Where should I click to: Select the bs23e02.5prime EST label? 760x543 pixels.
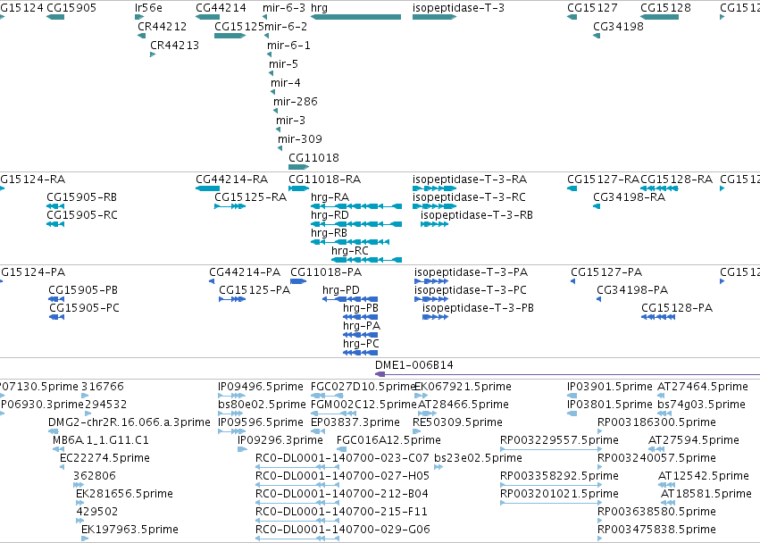pos(478,458)
